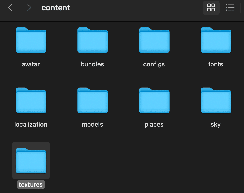This screenshot has width=244, height=193.
Task: Select the fonts folder icon
Action: (x=216, y=40)
